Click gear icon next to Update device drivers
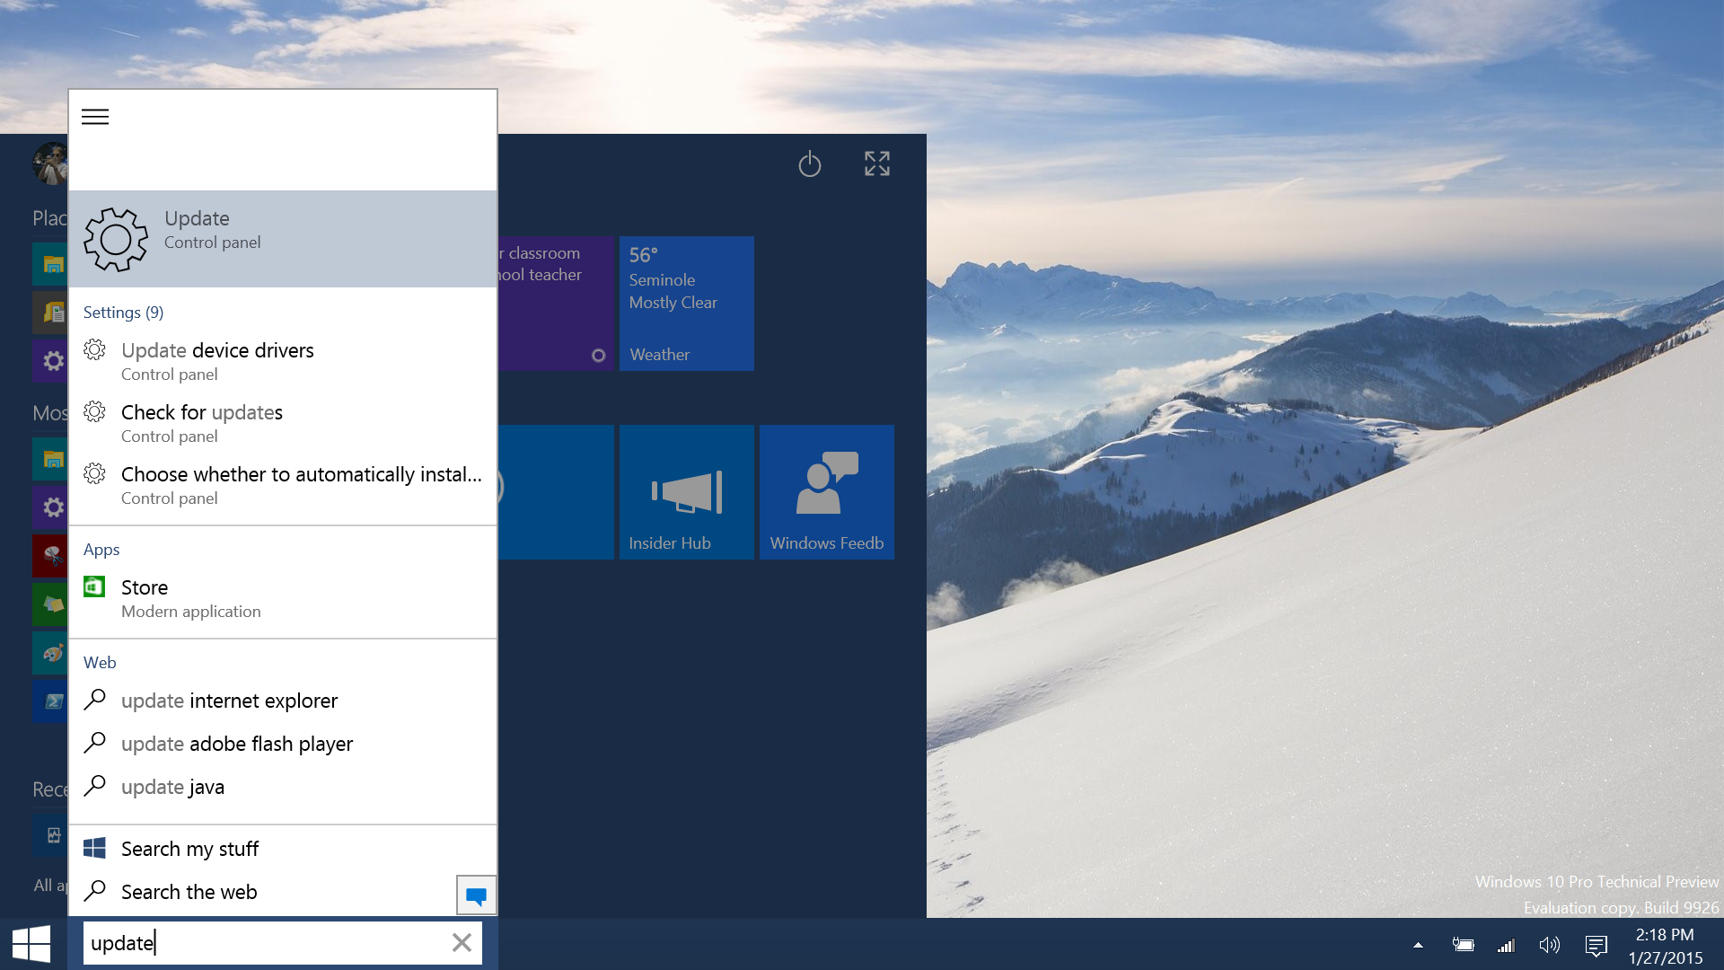Viewport: 1724px width, 970px height. click(x=94, y=350)
